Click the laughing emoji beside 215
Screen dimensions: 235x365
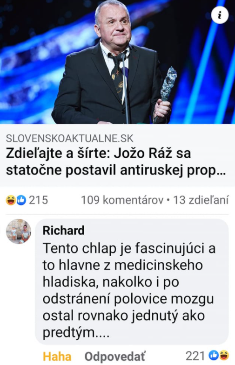pyautogui.click(x=11, y=200)
